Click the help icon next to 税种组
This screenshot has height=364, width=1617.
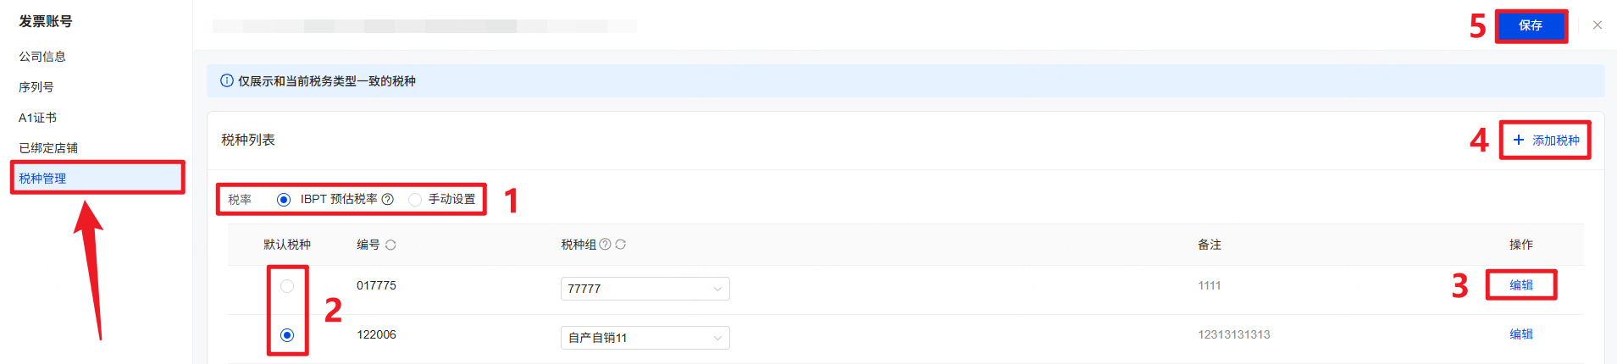click(605, 245)
